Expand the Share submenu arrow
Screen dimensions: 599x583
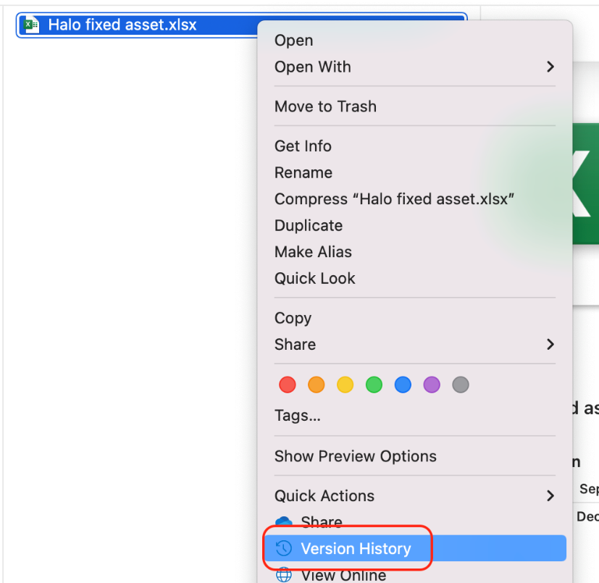tap(549, 344)
